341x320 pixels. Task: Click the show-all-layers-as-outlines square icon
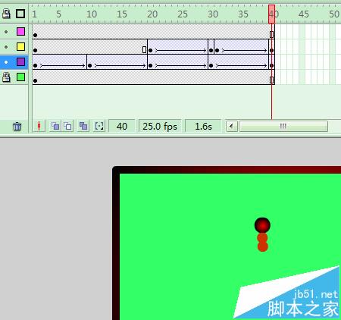20,14
